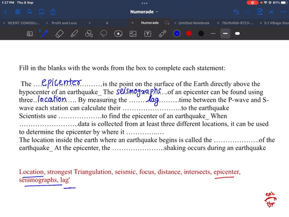Close the Untitled Notebook tab
289x217 pixels.
click(x=175, y=23)
